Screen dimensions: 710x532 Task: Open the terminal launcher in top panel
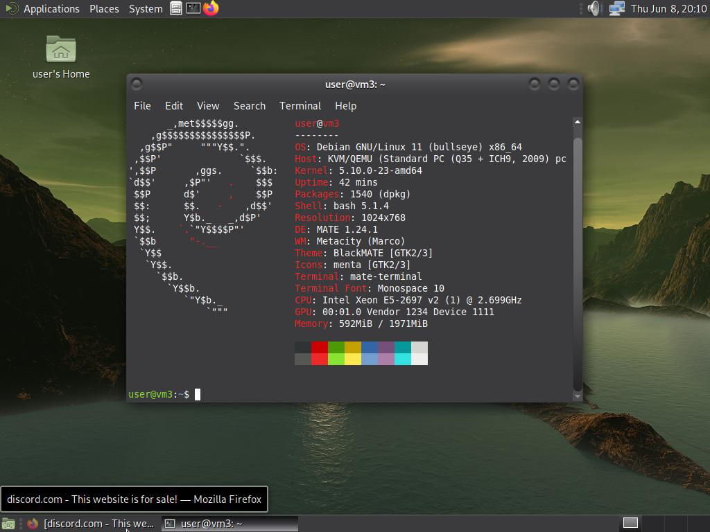[193, 8]
